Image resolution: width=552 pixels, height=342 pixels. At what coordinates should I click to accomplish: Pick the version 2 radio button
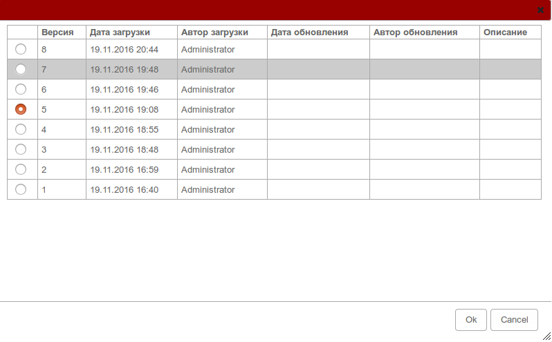pyautogui.click(x=21, y=169)
